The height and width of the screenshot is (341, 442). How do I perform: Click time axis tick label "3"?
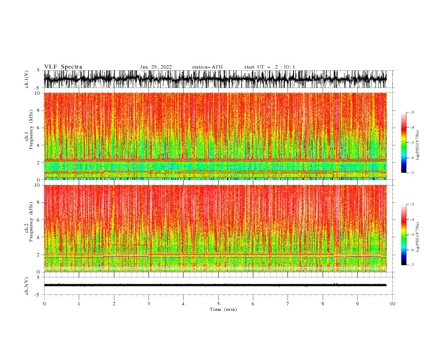[x=148, y=304]
